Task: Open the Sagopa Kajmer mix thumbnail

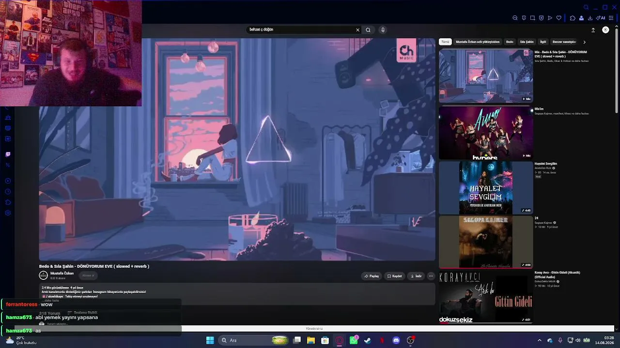Action: point(486,133)
